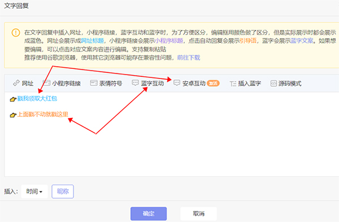Viewport: 339px width, 222px height.
Task: Click the yellow warning icon in notice
Action: pos(16,33)
